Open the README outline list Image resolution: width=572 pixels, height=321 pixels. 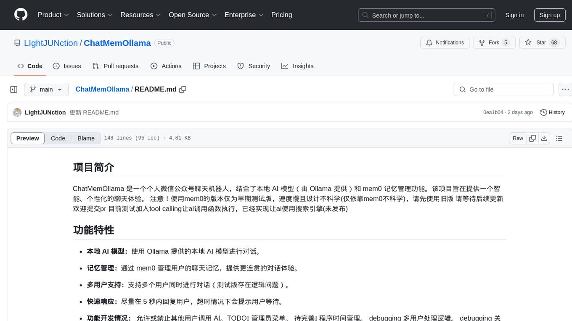click(x=559, y=138)
